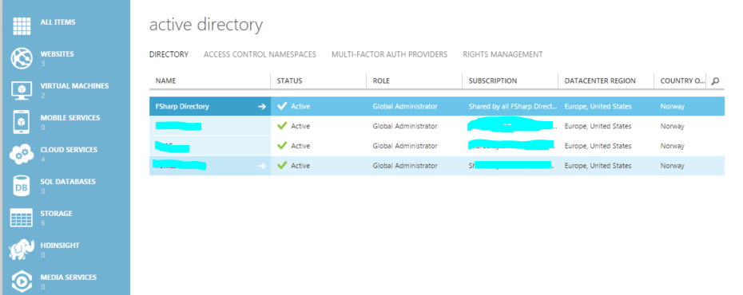Click the Media Services label in sidebar

pyautogui.click(x=68, y=277)
